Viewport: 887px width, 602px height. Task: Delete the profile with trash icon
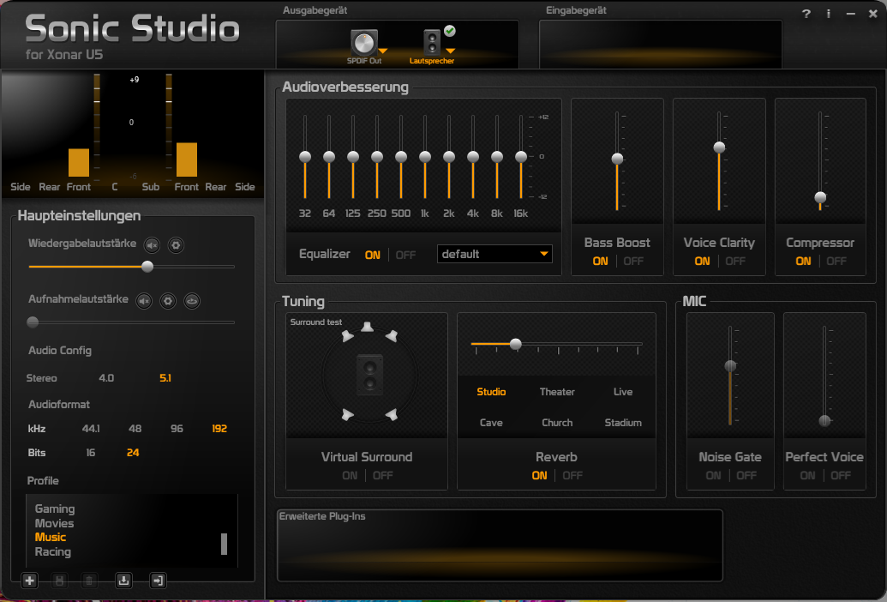coord(89,581)
